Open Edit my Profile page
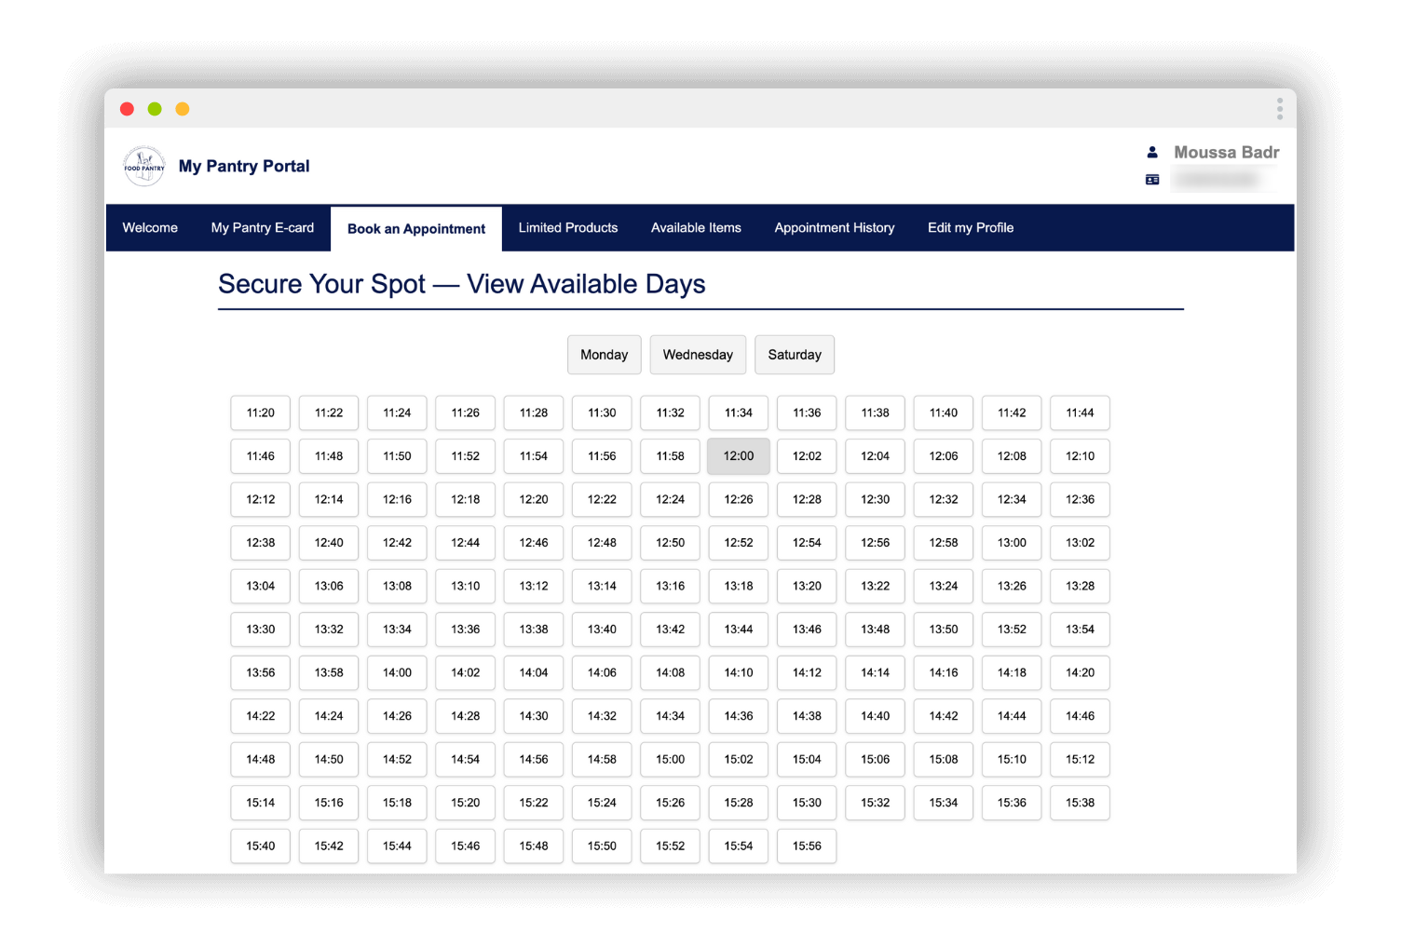 click(971, 228)
